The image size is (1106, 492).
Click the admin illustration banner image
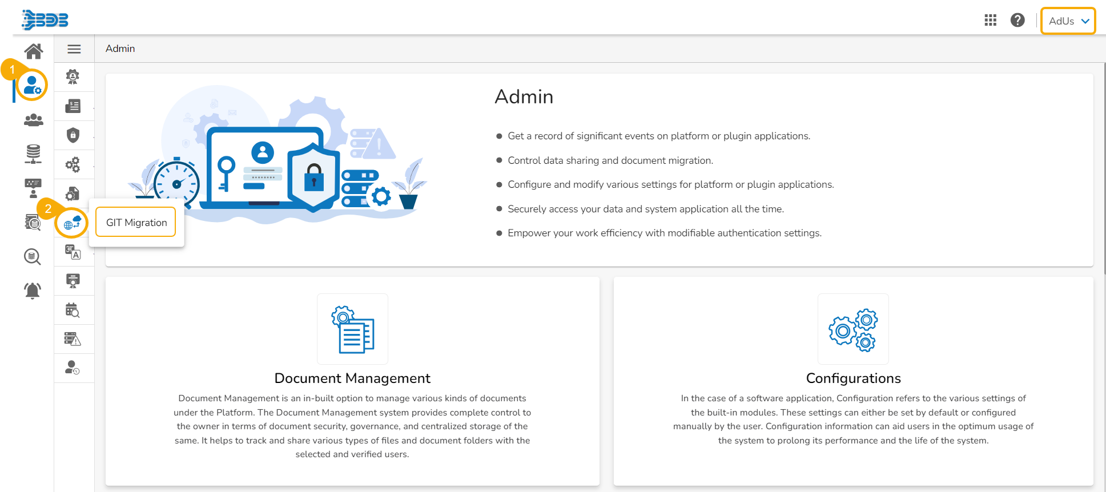[x=278, y=155]
